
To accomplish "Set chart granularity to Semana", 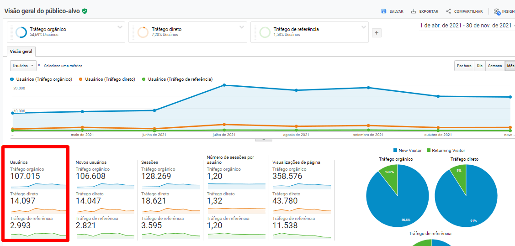I will click(494, 66).
